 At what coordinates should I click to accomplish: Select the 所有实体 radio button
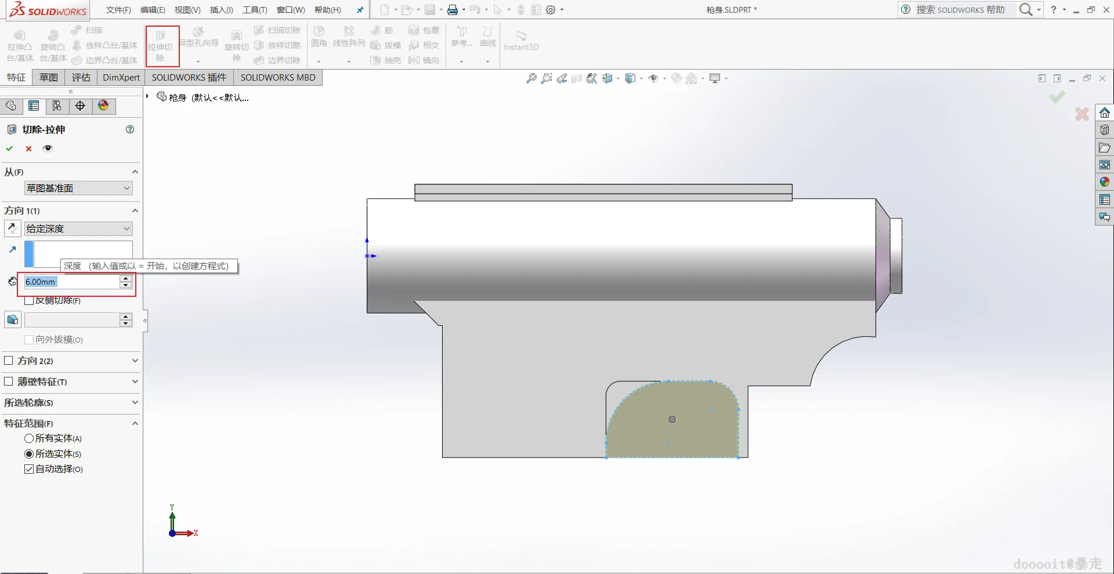pyautogui.click(x=29, y=439)
